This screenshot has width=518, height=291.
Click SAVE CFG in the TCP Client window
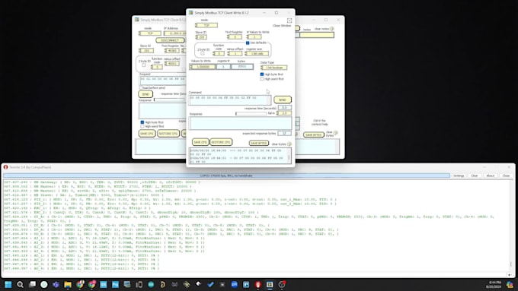coord(147,134)
